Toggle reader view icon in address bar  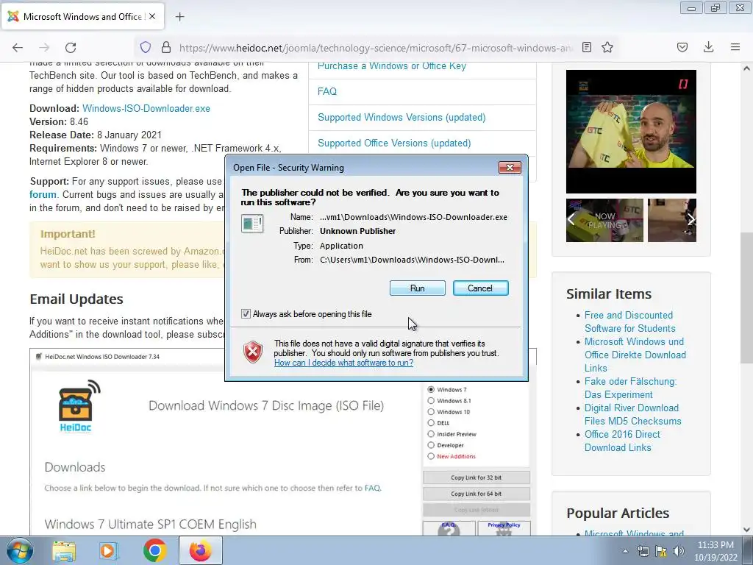pos(586,47)
